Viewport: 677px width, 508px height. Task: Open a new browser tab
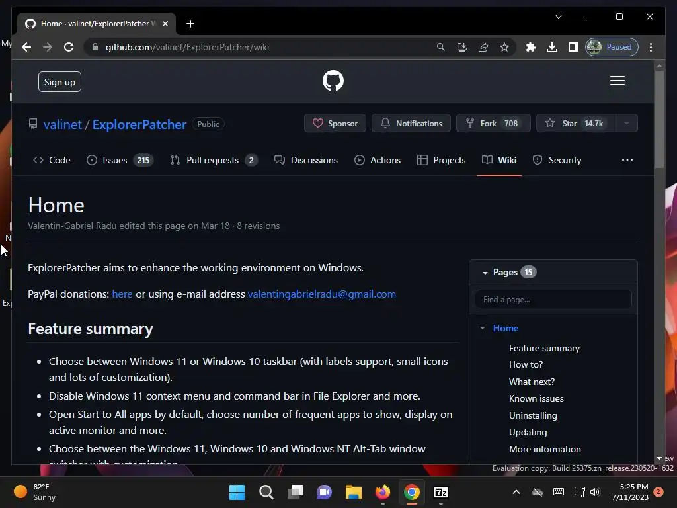[x=190, y=24]
